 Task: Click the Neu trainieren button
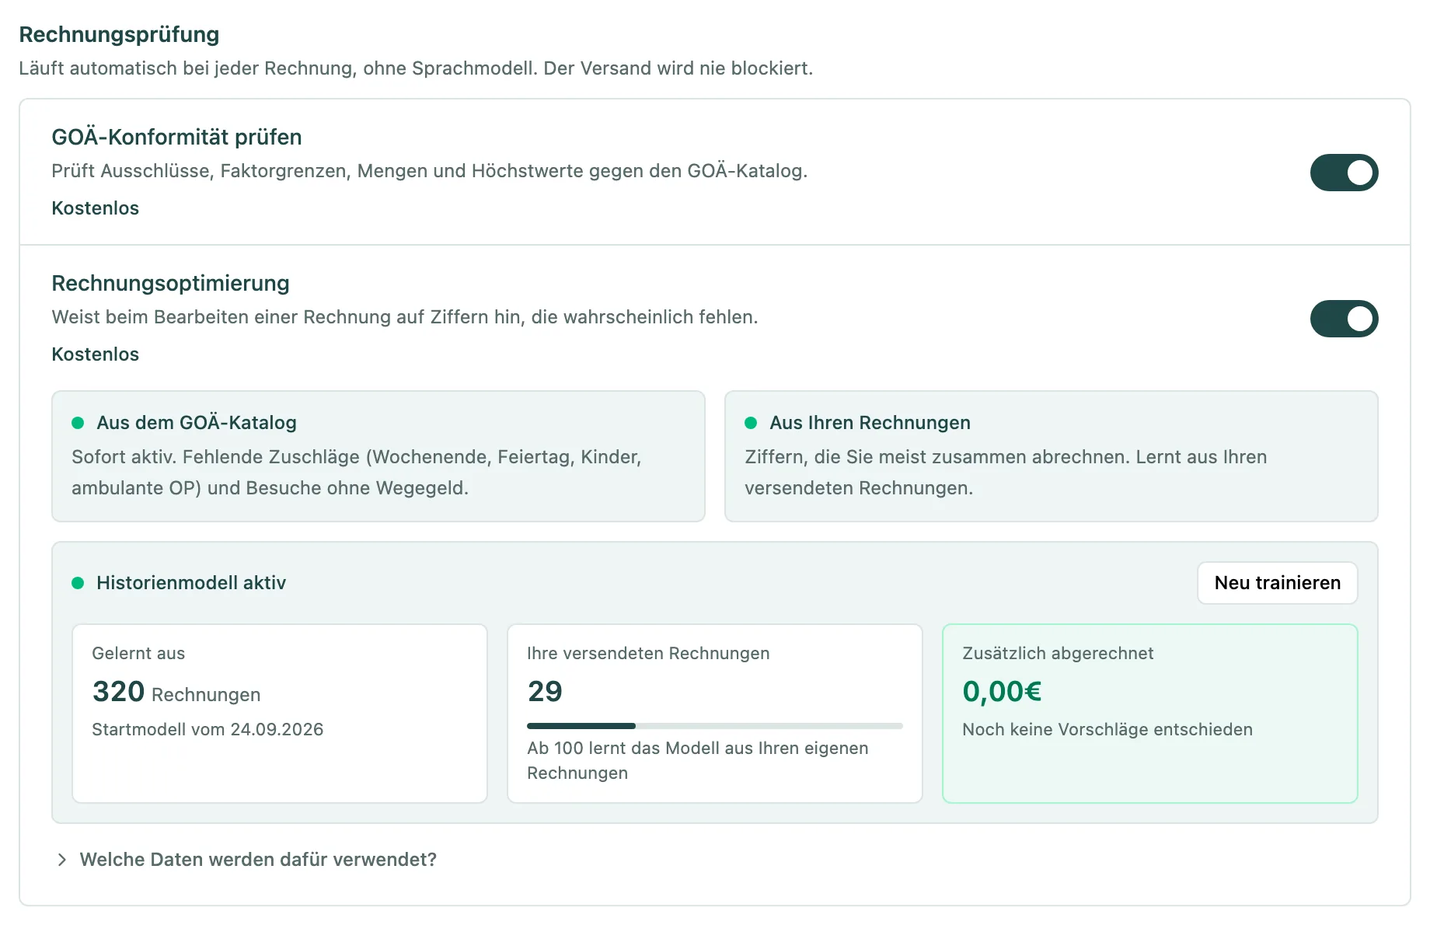[x=1277, y=583]
